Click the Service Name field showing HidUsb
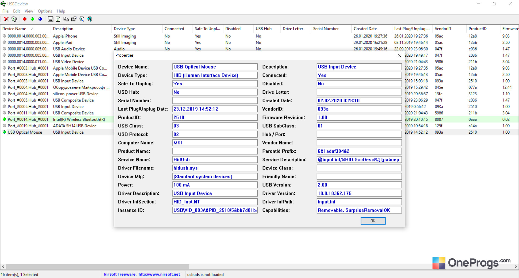The image size is (519, 278). 215,160
